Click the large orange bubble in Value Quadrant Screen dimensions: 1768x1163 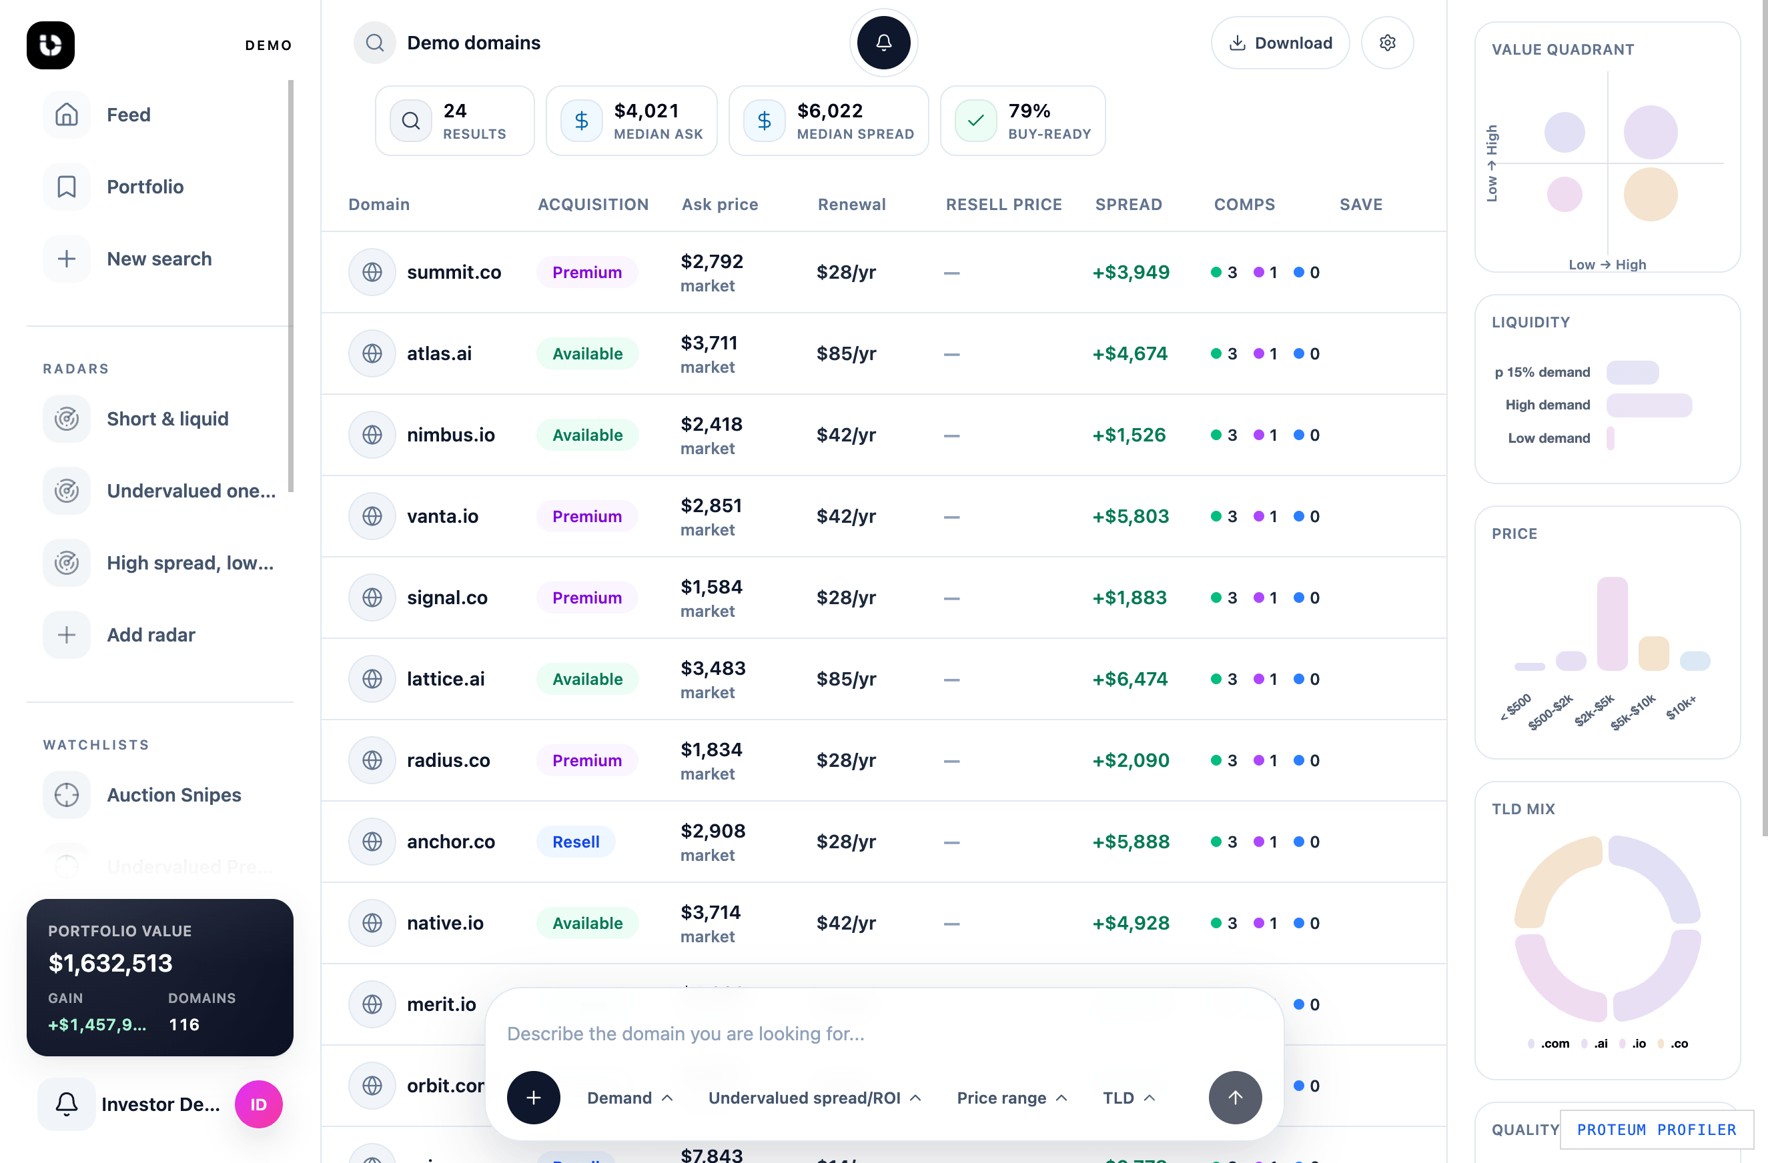click(x=1650, y=195)
